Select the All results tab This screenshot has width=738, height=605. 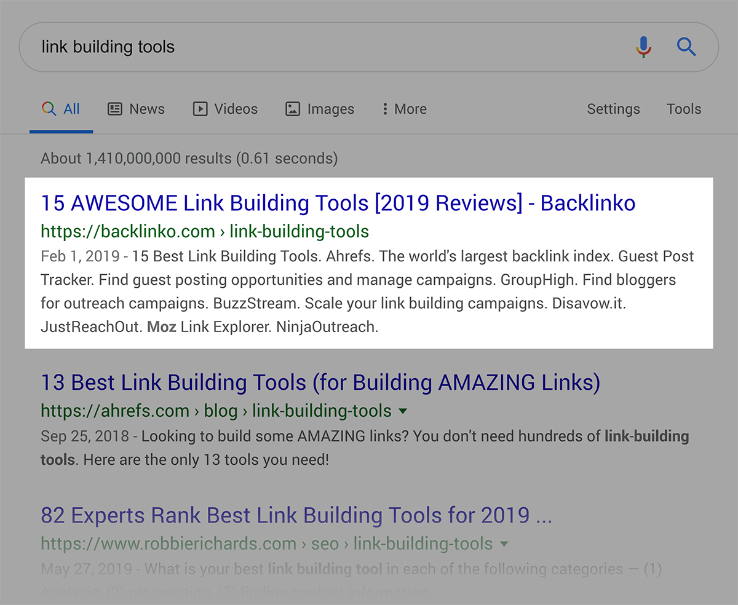click(x=61, y=109)
